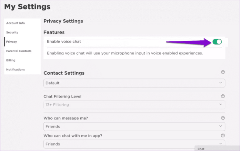Click help icon for Chat Filtering Level
This screenshot has height=151, width=240.
[x=223, y=96]
